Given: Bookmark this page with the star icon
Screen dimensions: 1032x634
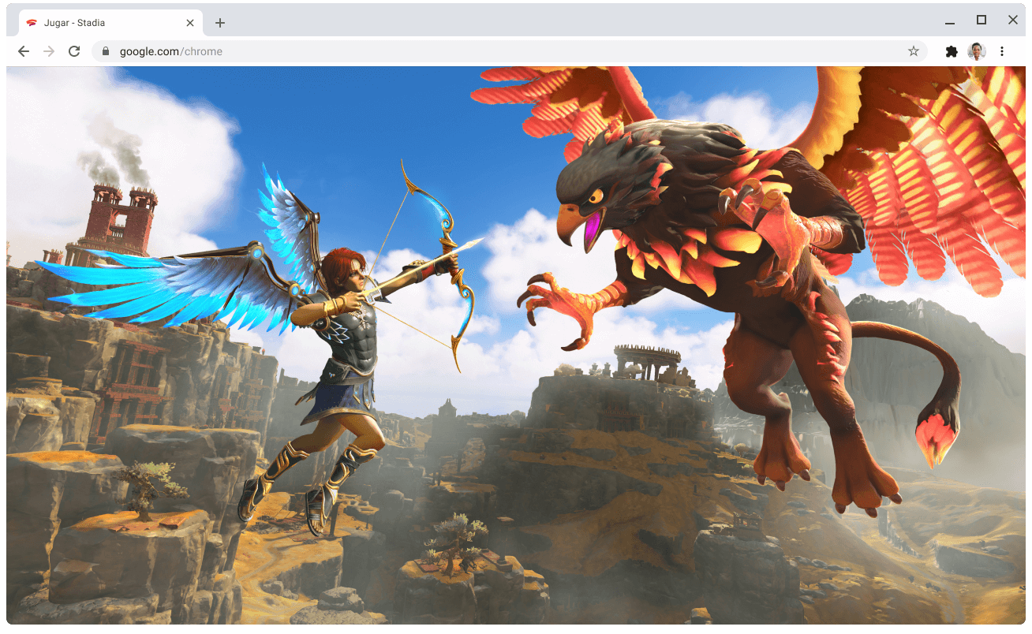Looking at the screenshot, I should (913, 51).
